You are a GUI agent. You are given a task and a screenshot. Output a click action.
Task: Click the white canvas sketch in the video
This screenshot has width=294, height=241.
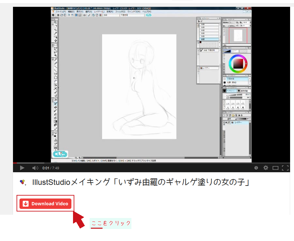click(139, 87)
